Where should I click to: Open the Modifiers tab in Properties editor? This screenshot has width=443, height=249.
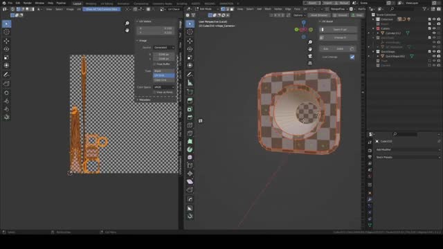click(370, 200)
